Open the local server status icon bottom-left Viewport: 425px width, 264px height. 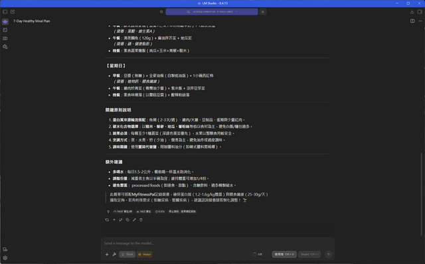(5, 249)
